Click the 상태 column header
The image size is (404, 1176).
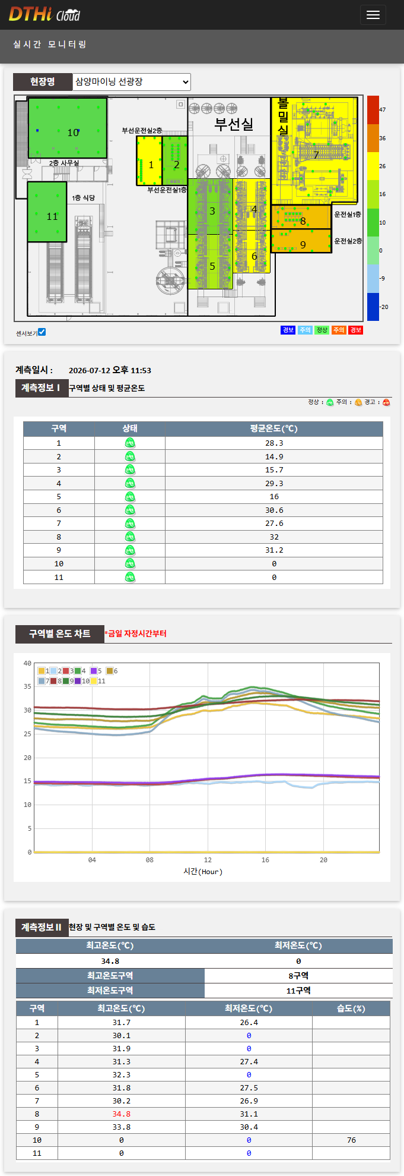coord(130,428)
